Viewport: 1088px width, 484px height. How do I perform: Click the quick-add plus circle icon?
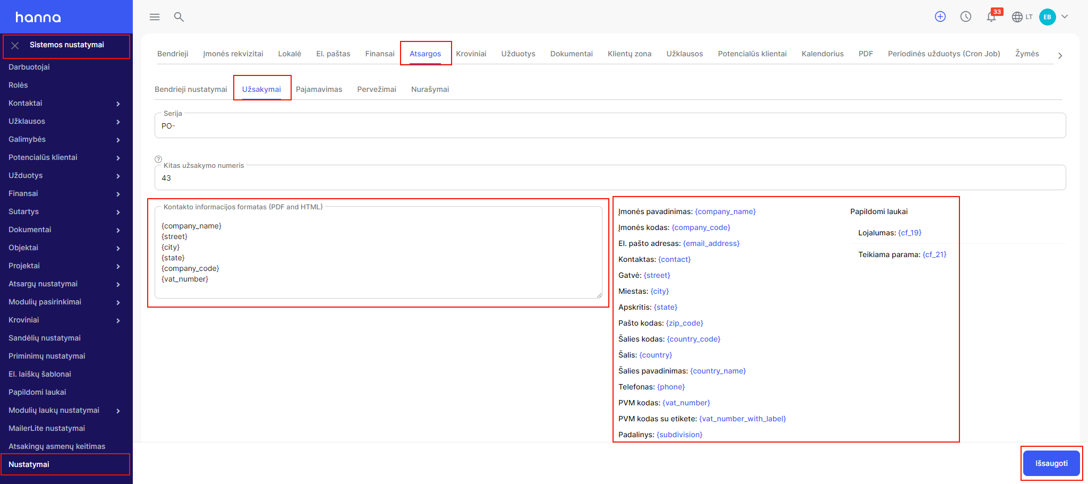(x=940, y=16)
